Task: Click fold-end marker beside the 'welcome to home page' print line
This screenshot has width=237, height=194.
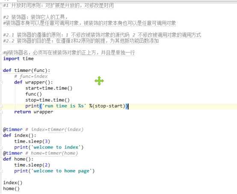Action: click(1, 171)
